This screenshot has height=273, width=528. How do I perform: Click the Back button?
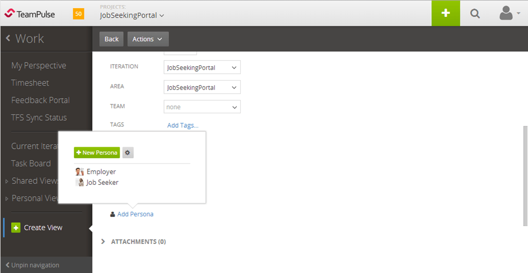click(112, 39)
